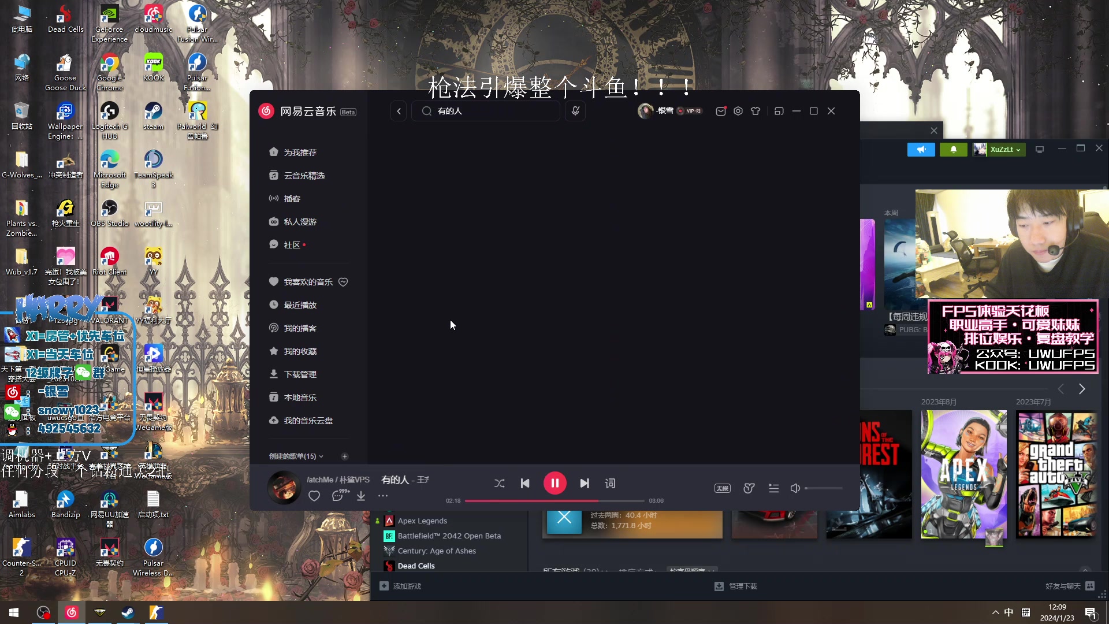The width and height of the screenshot is (1109, 624).
Task: Open more options for current song
Action: [x=383, y=496]
